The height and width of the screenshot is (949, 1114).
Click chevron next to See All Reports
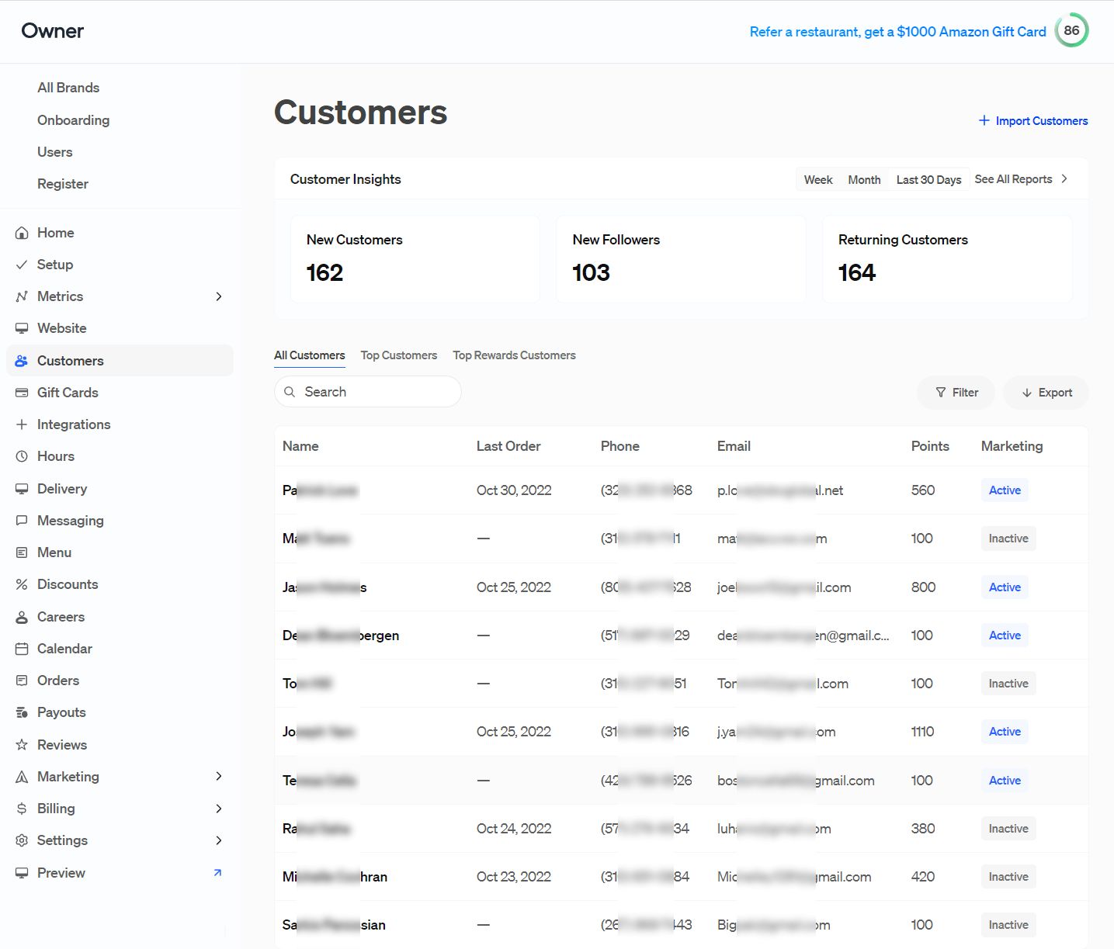pos(1064,179)
